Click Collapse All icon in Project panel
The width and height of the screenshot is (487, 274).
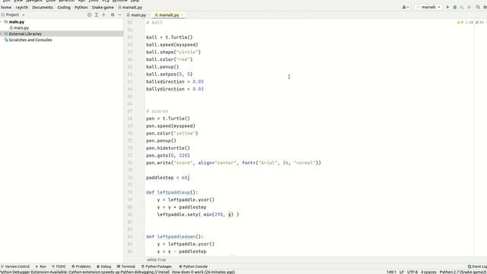[x=103, y=14]
